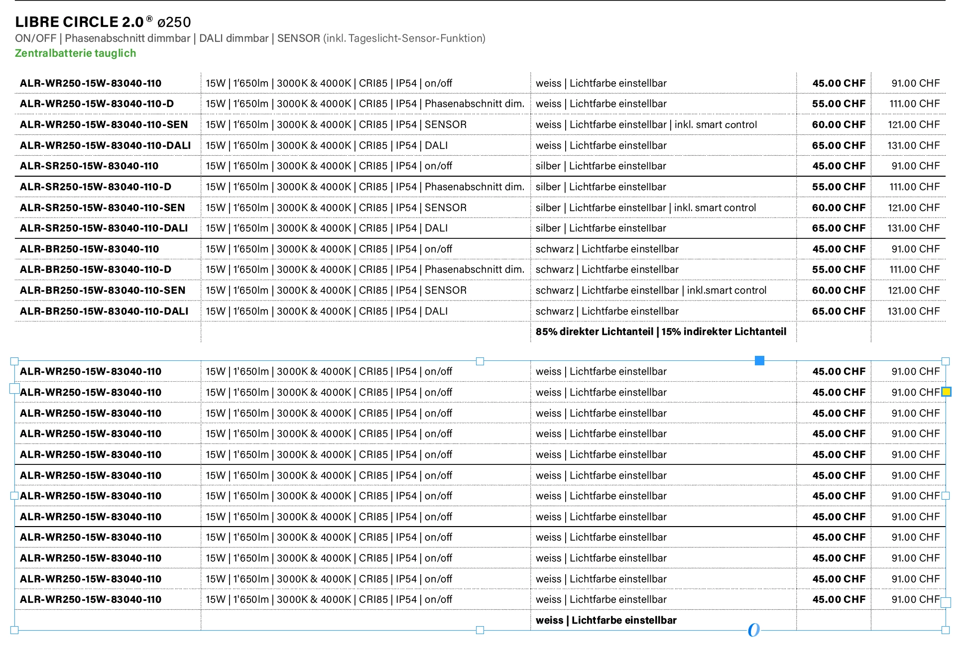Click the top-center handle of selected frame
The width and height of the screenshot is (967, 655).
[x=480, y=361]
